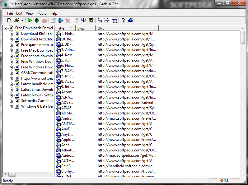Click URL http://handheld.softpedia.com/g...
Viewport: 248px width, 185px height.
(127, 166)
